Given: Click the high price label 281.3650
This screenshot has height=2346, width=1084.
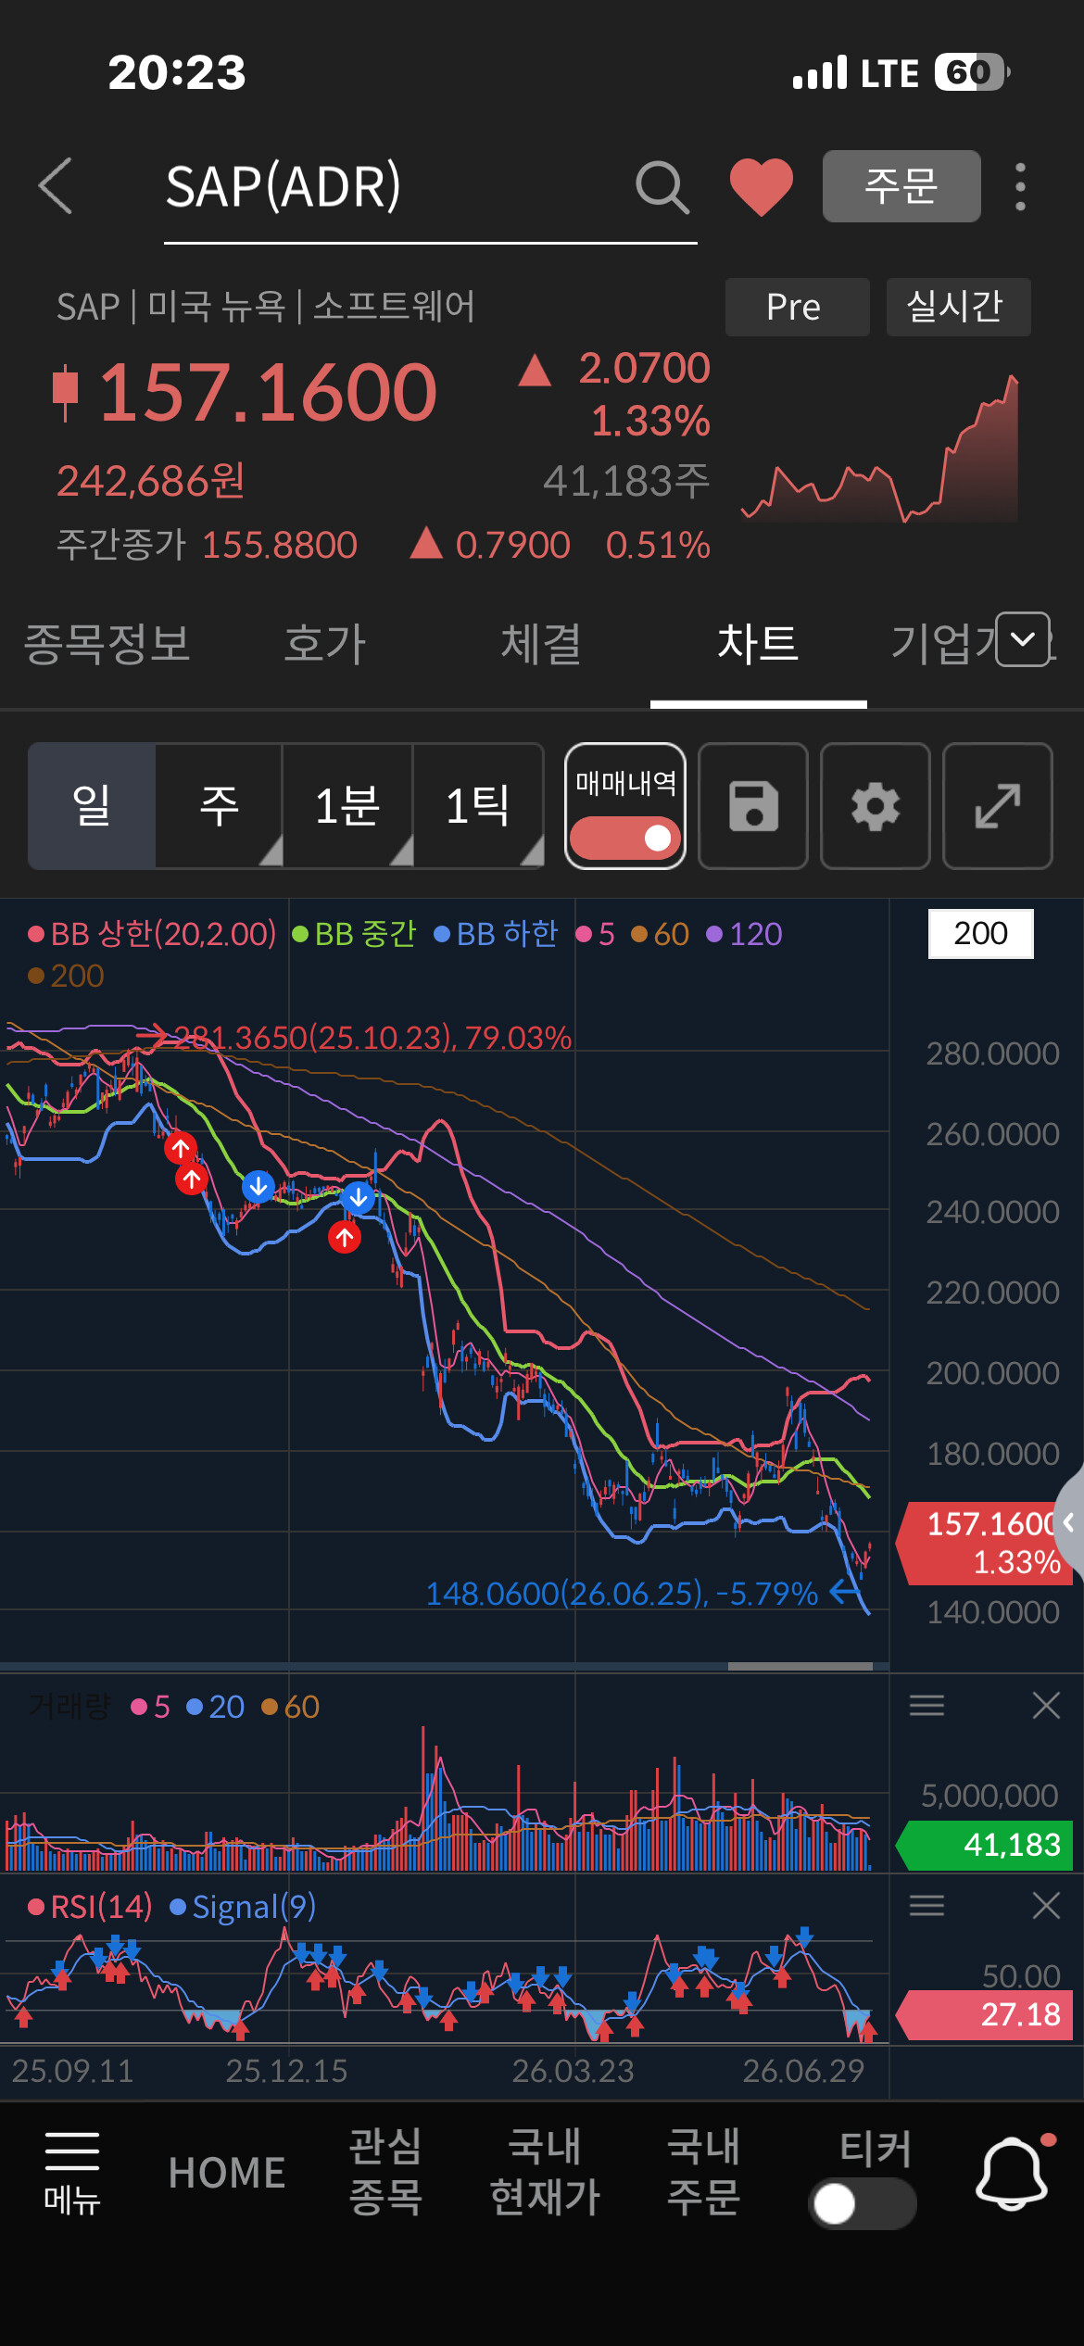Looking at the screenshot, I should (372, 1037).
